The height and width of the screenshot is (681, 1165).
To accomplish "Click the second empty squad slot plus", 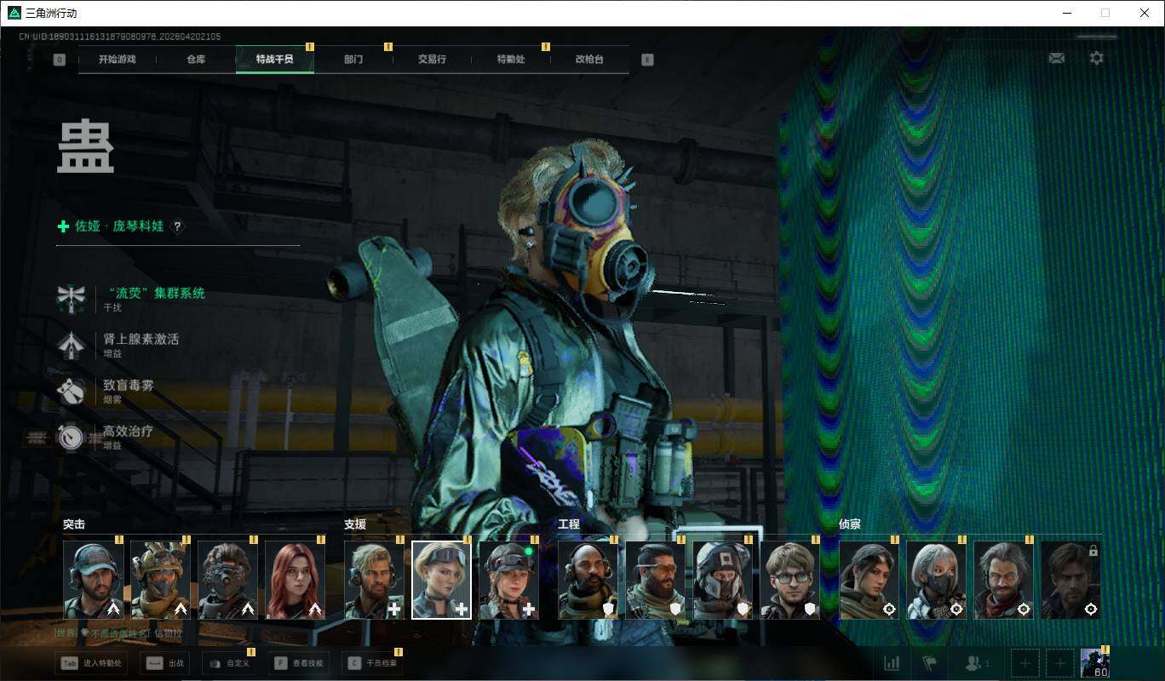I will [x=1059, y=663].
